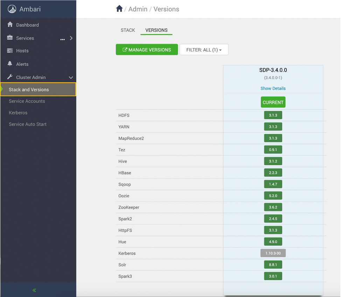
Task: Click the CURRENT status button
Action: point(273,102)
